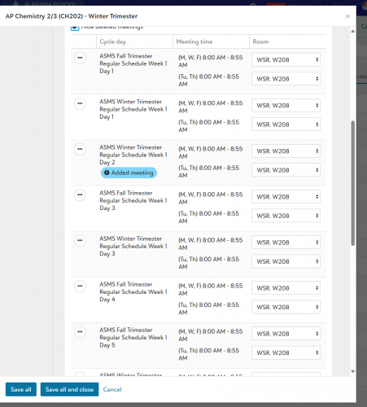Open room dropdown for Winter Day 2 Tu,Th meeting
Viewport: 367px width, 407px height.
[286, 170]
